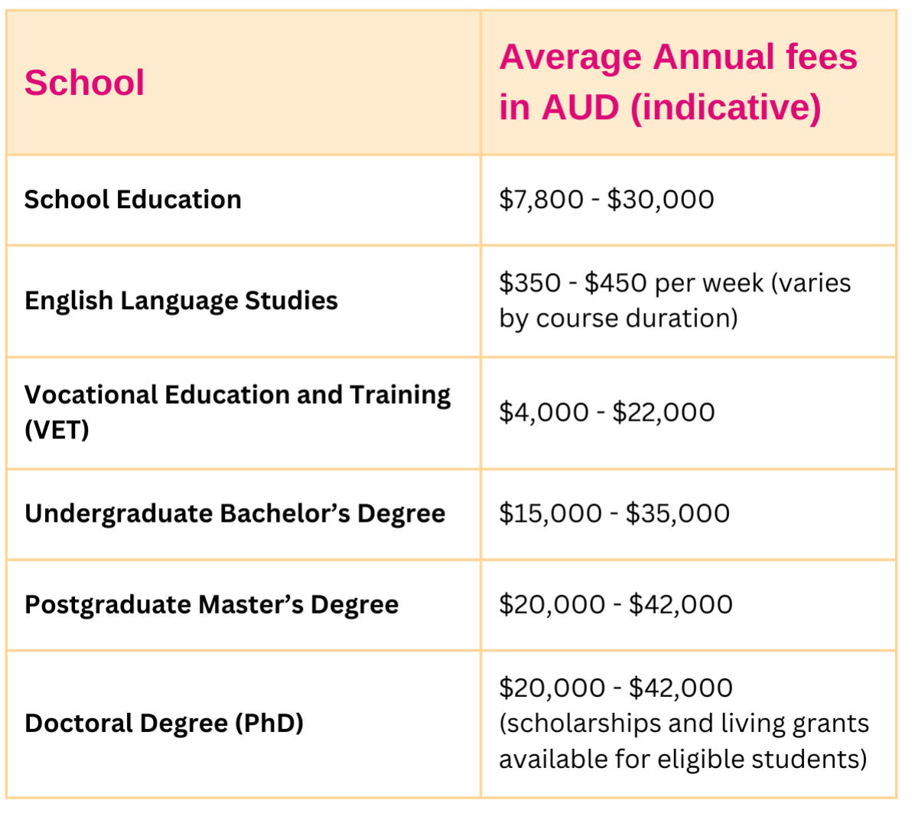
Task: Click the "$350 - $450 per week" text
Action: pos(631,283)
